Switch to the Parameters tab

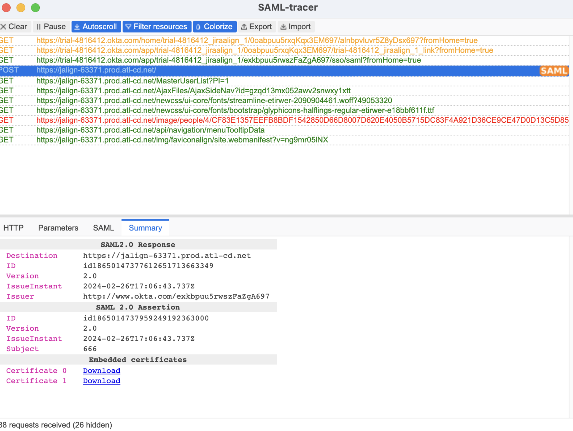click(x=58, y=228)
